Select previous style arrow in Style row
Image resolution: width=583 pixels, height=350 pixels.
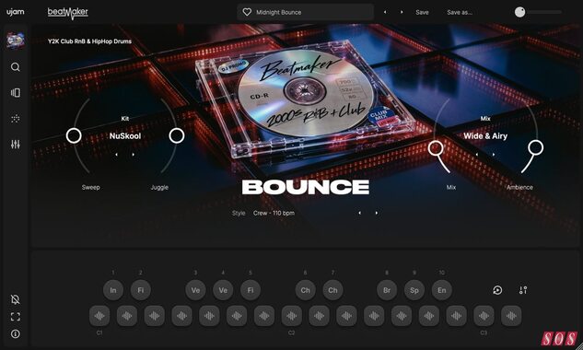click(x=359, y=213)
